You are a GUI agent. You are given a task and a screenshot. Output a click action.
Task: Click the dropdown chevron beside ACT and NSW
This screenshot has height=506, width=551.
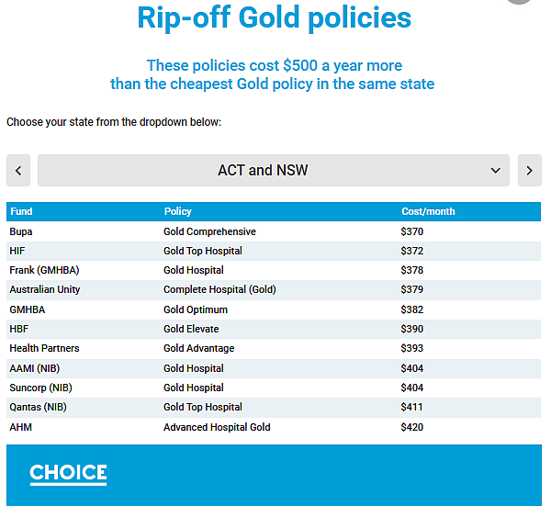496,171
